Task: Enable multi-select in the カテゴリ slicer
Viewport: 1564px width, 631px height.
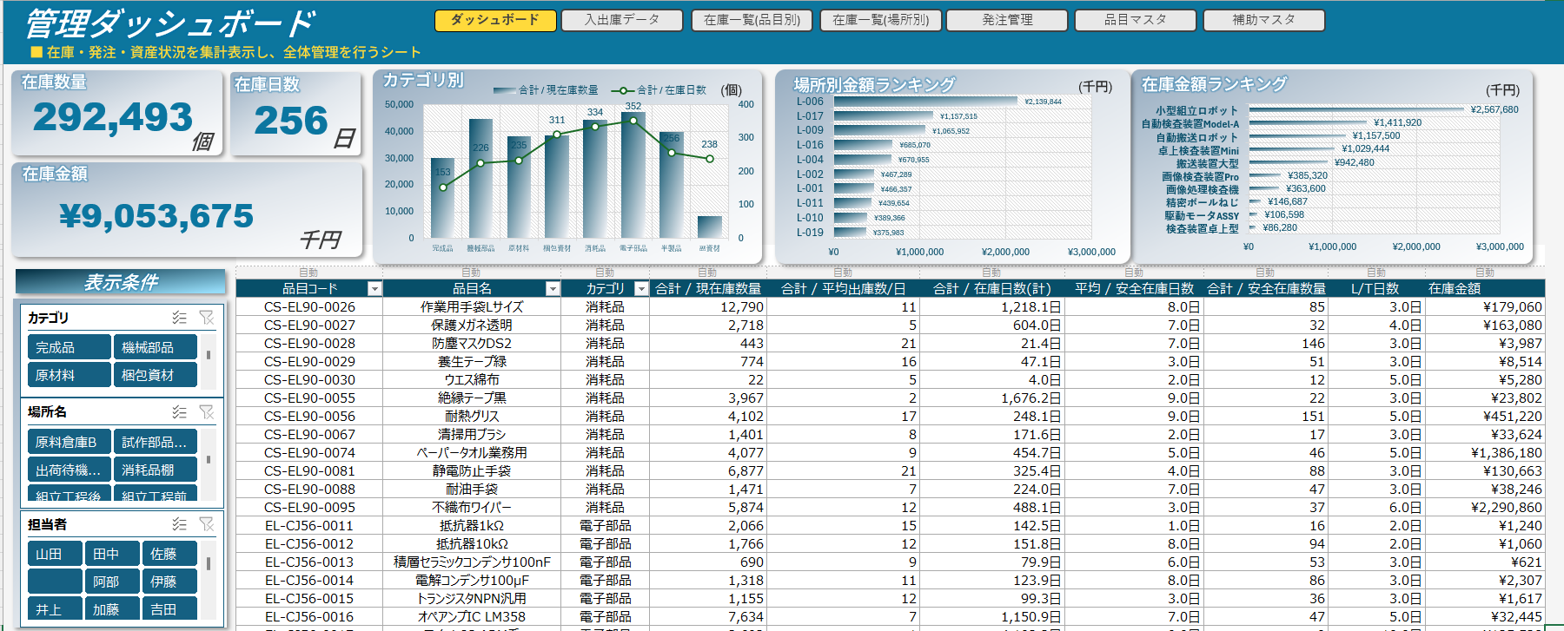Action: click(179, 318)
